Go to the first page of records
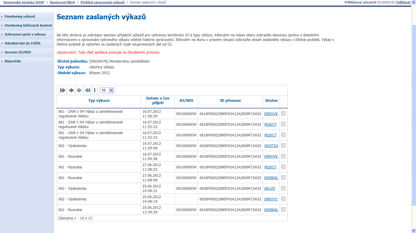This screenshot has width=416, height=233. (x=62, y=90)
